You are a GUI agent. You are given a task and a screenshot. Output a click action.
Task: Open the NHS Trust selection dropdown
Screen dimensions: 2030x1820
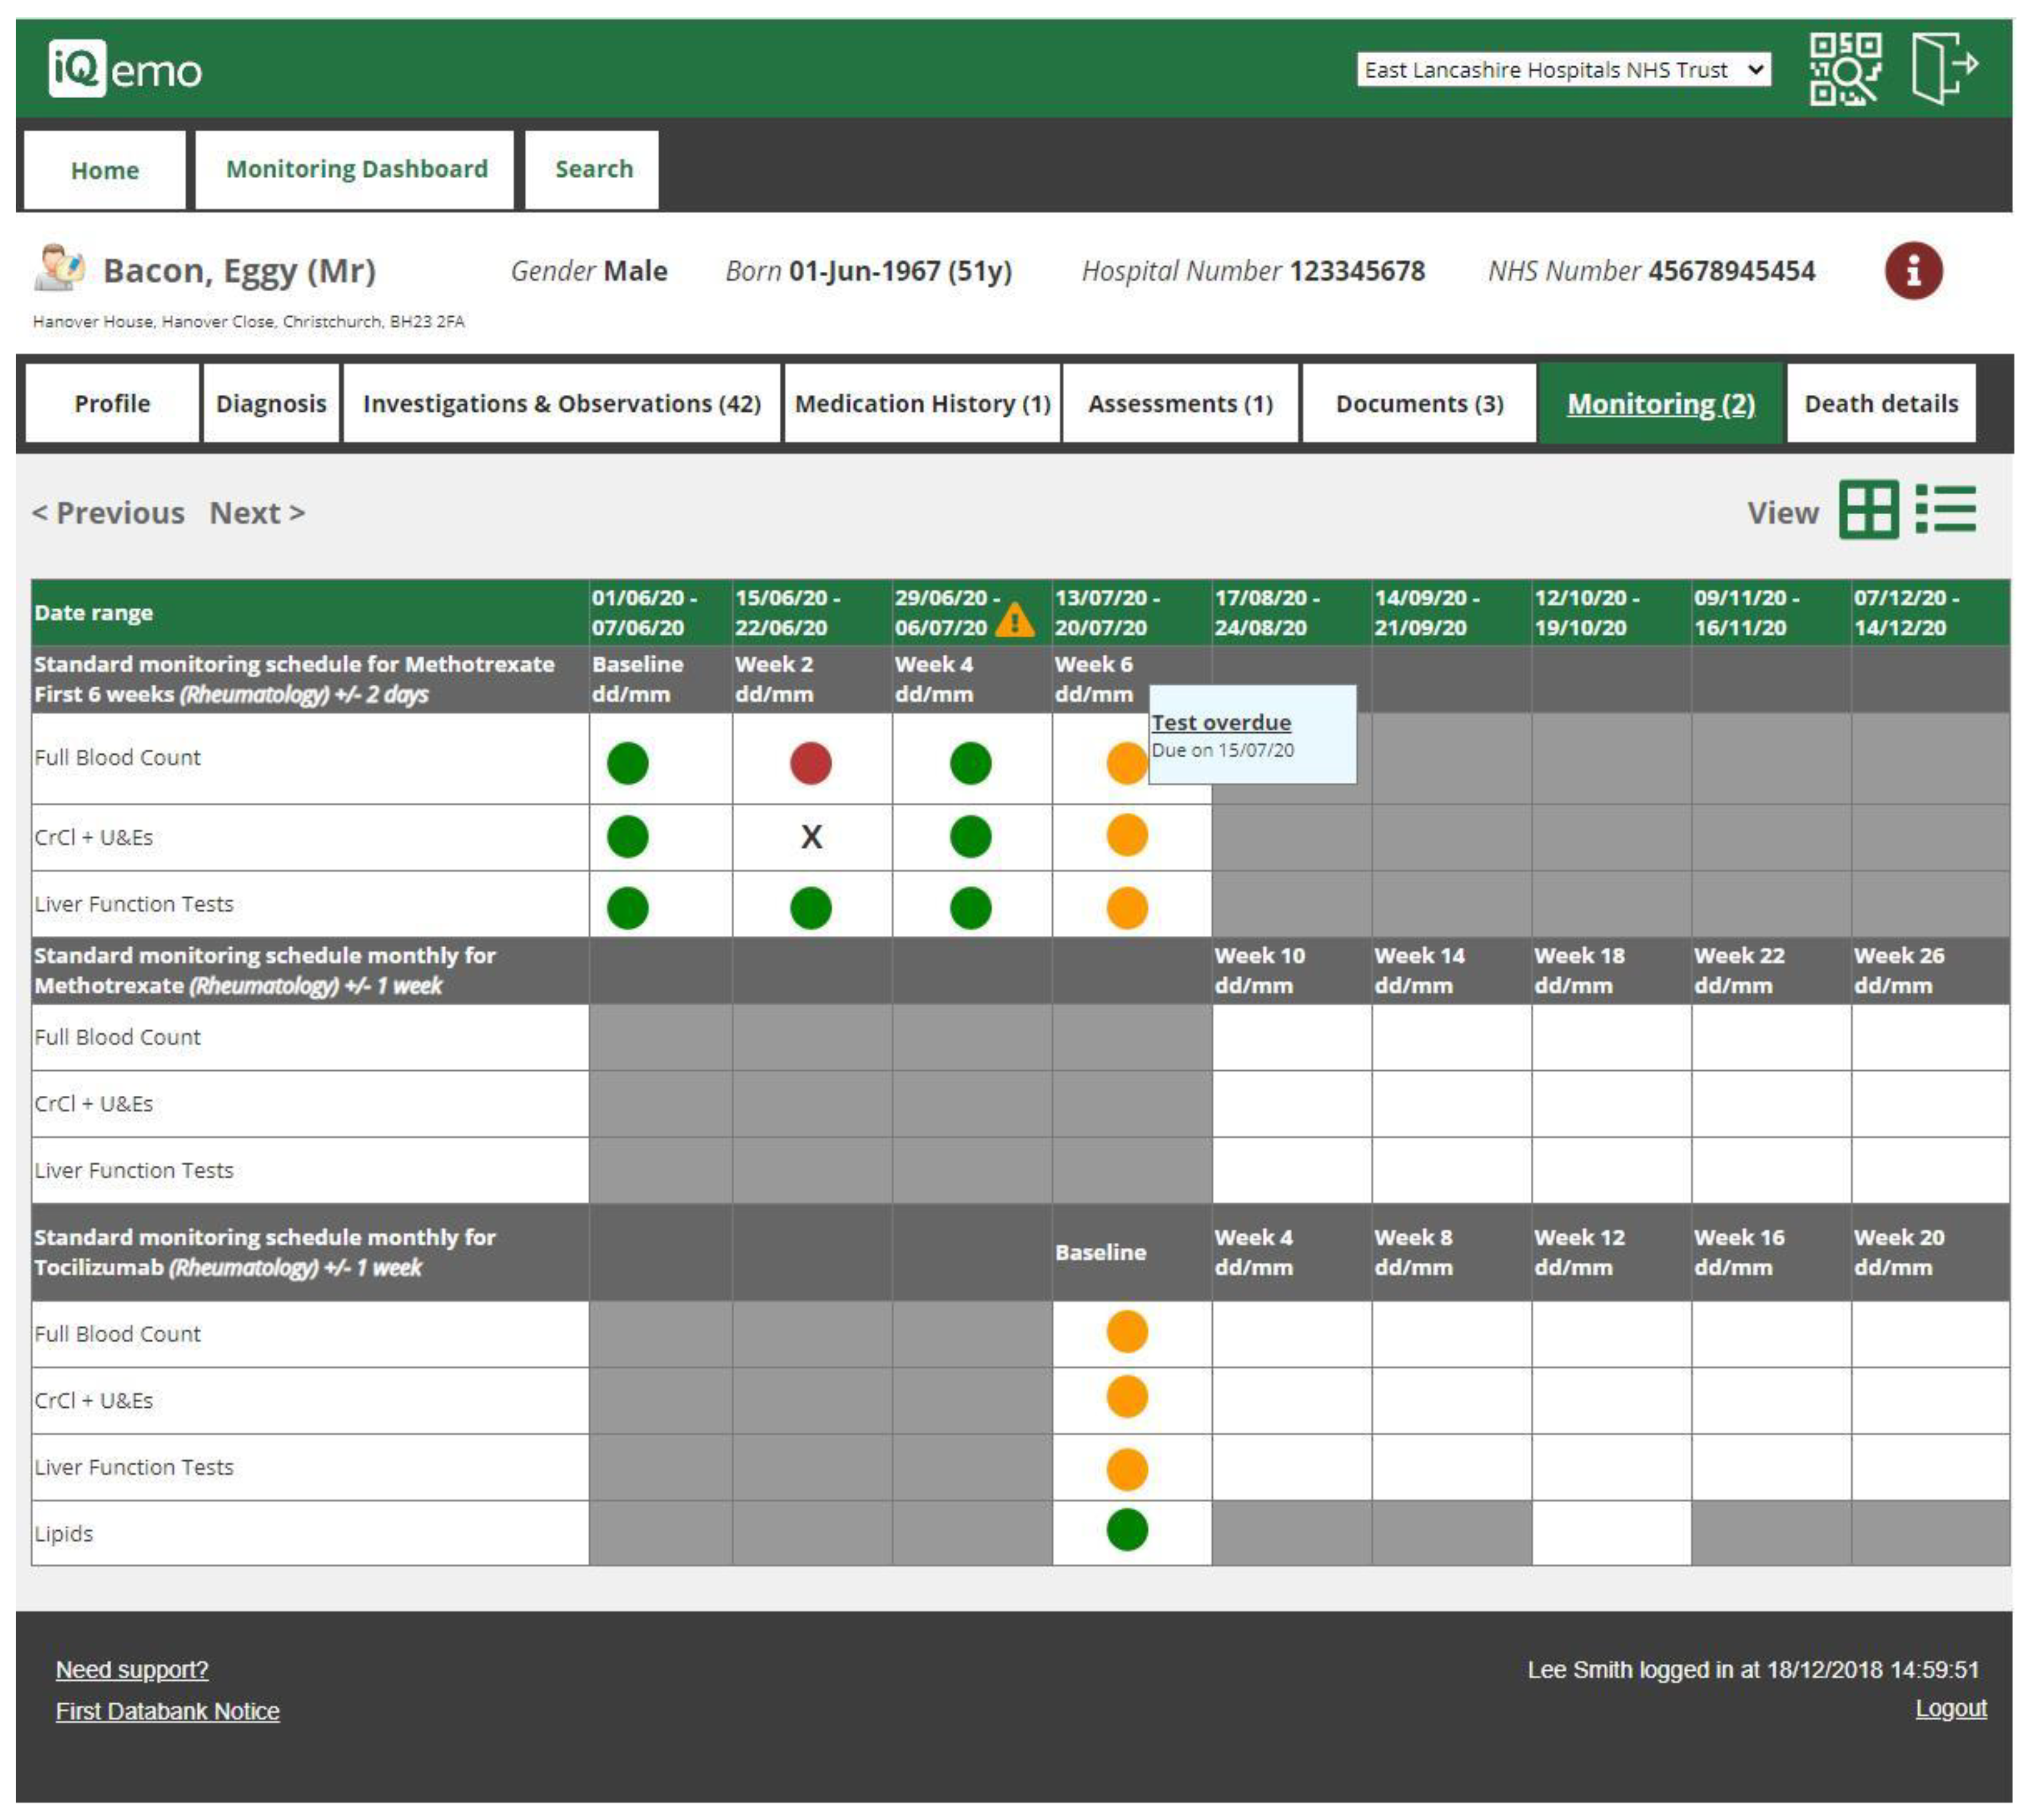click(1563, 70)
